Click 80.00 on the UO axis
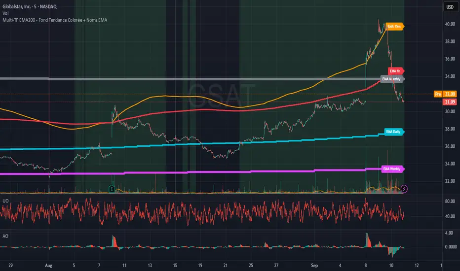This screenshot has height=271, width=460. pos(450,201)
